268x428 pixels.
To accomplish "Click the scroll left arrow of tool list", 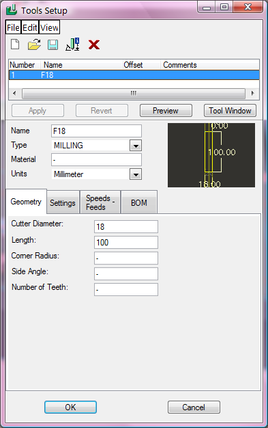I will pyautogui.click(x=14, y=94).
